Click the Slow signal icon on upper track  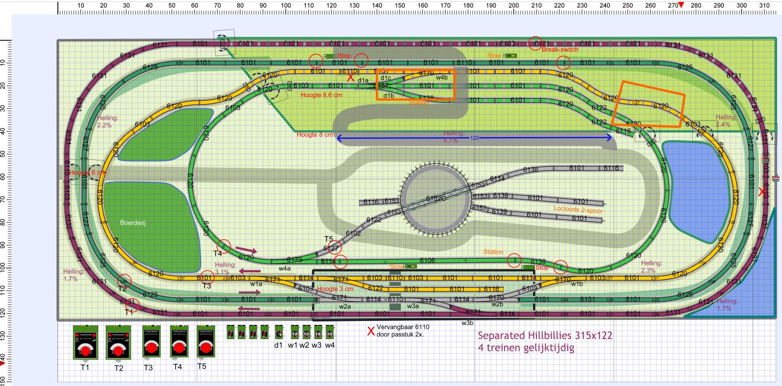coord(511,56)
